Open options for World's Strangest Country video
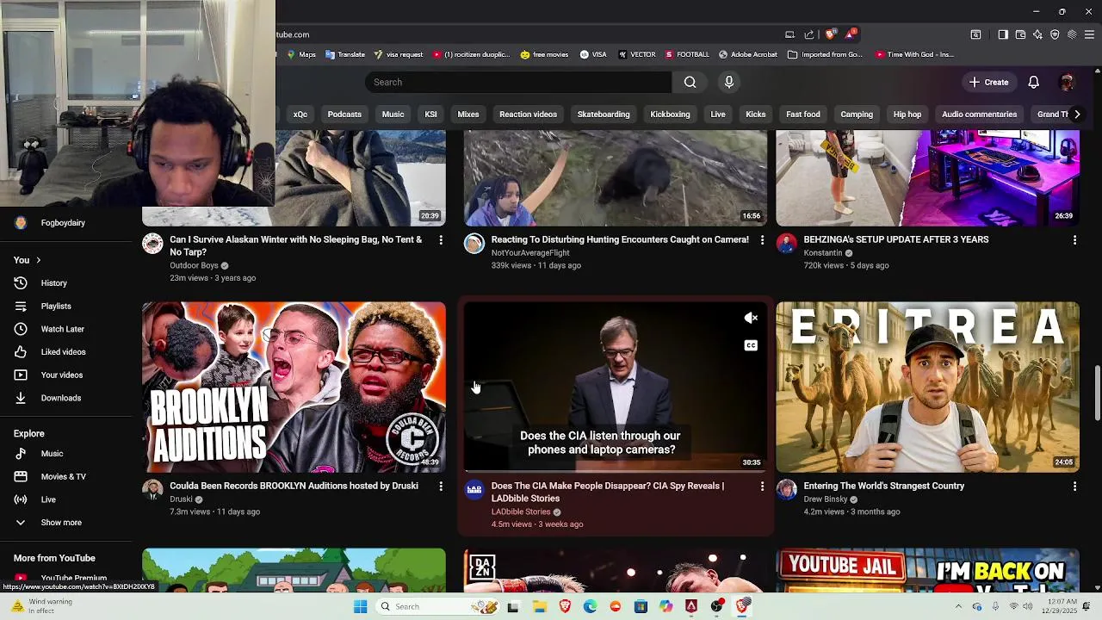The width and height of the screenshot is (1102, 620). (1074, 487)
